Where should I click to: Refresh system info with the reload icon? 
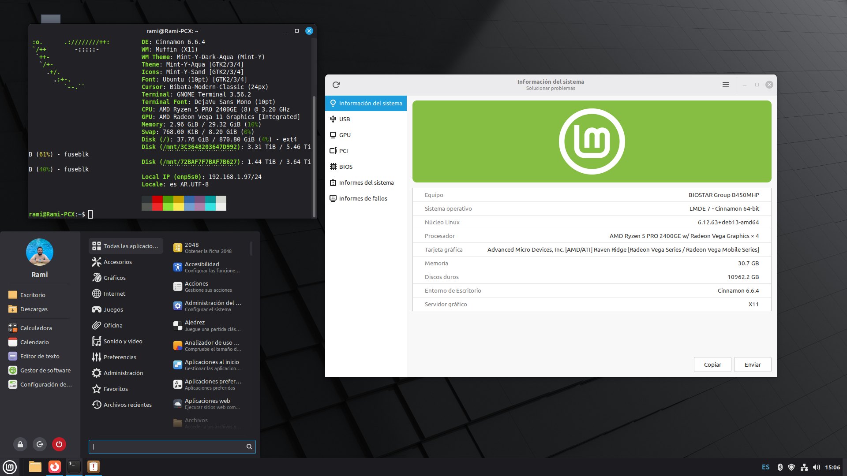(x=336, y=85)
